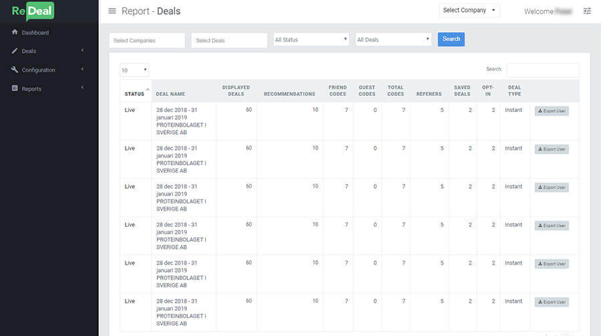The width and height of the screenshot is (601, 336).
Task: Click the blue Search button
Action: pos(451,39)
